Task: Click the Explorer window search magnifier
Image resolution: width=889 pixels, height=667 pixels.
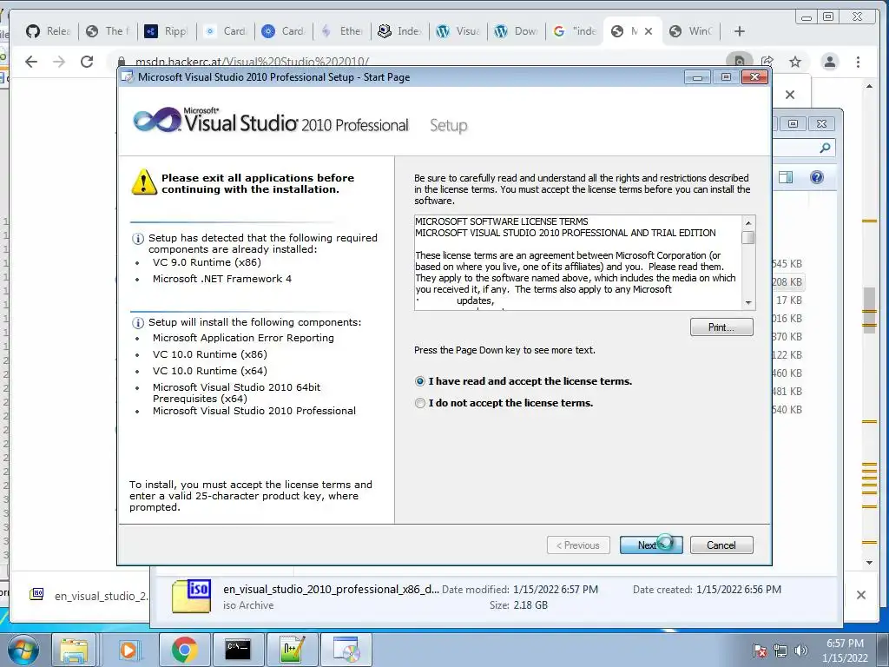Action: [825, 148]
